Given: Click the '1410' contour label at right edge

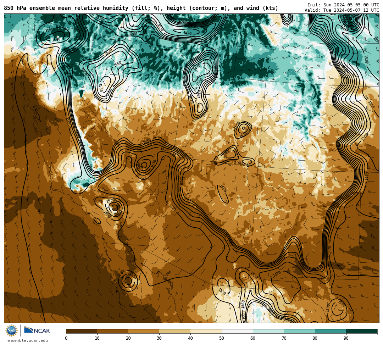Looking at the screenshot, I should 367,176.
